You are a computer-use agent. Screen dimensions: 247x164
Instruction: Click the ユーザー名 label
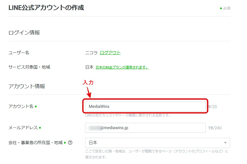pyautogui.click(x=19, y=53)
